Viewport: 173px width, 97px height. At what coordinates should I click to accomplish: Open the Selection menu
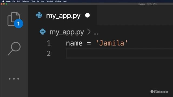click(26, 1)
